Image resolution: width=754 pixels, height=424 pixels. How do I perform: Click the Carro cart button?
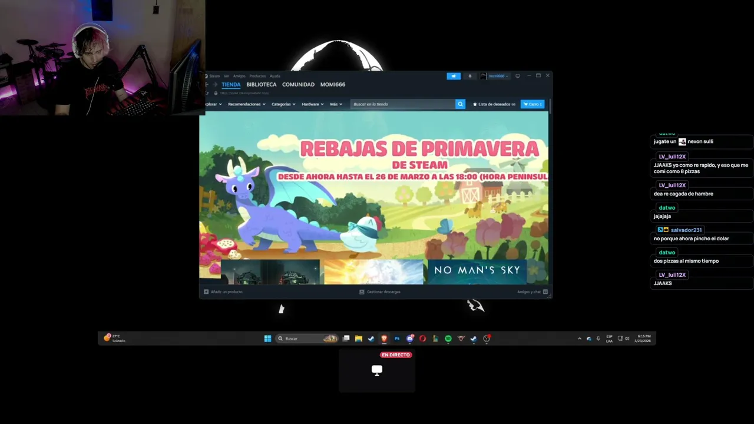coord(533,104)
